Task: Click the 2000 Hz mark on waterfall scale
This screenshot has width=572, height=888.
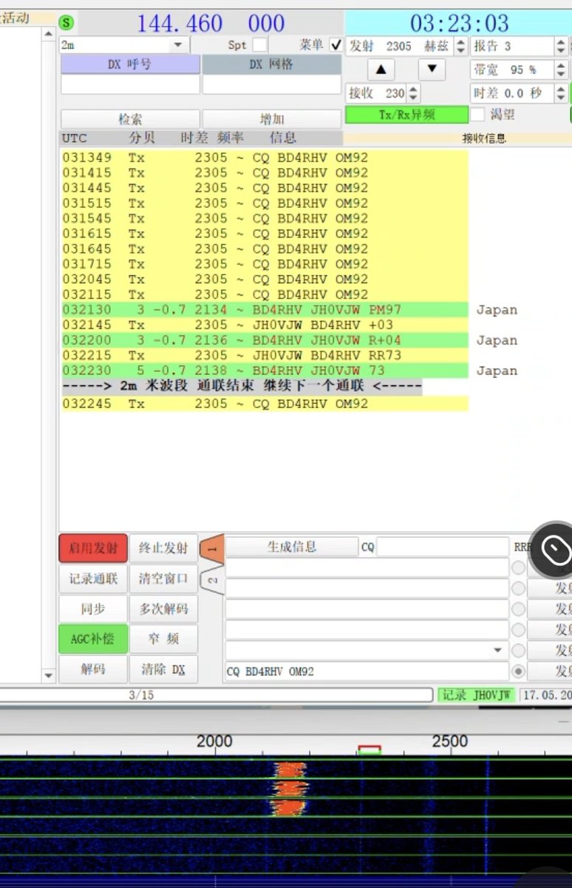Action: [214, 741]
